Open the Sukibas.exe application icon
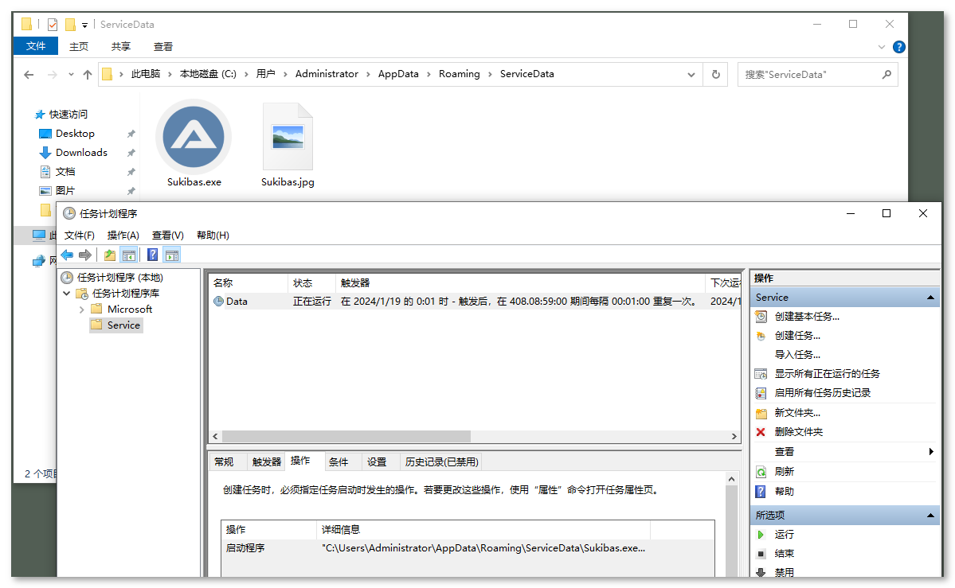 pyautogui.click(x=194, y=137)
